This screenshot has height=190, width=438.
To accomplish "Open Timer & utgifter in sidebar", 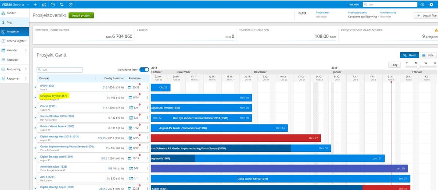I will [14, 41].
